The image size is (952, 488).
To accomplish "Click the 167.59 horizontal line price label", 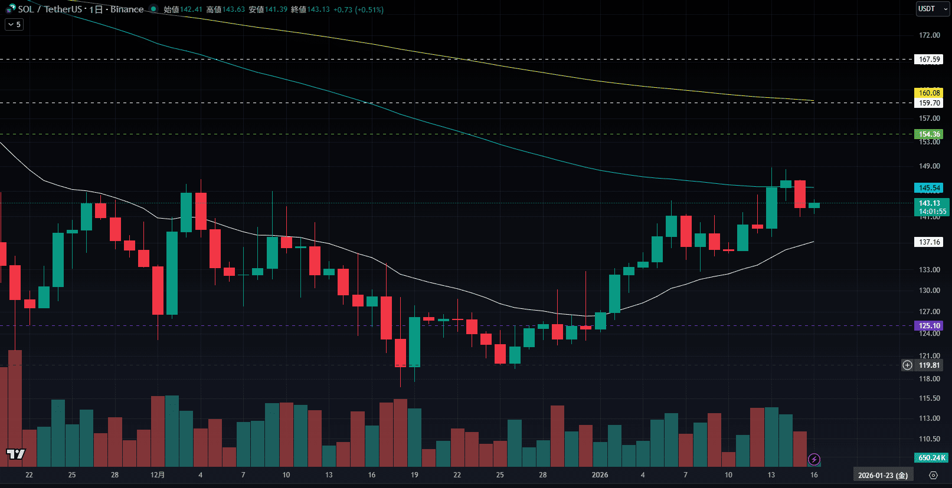I will click(x=928, y=60).
